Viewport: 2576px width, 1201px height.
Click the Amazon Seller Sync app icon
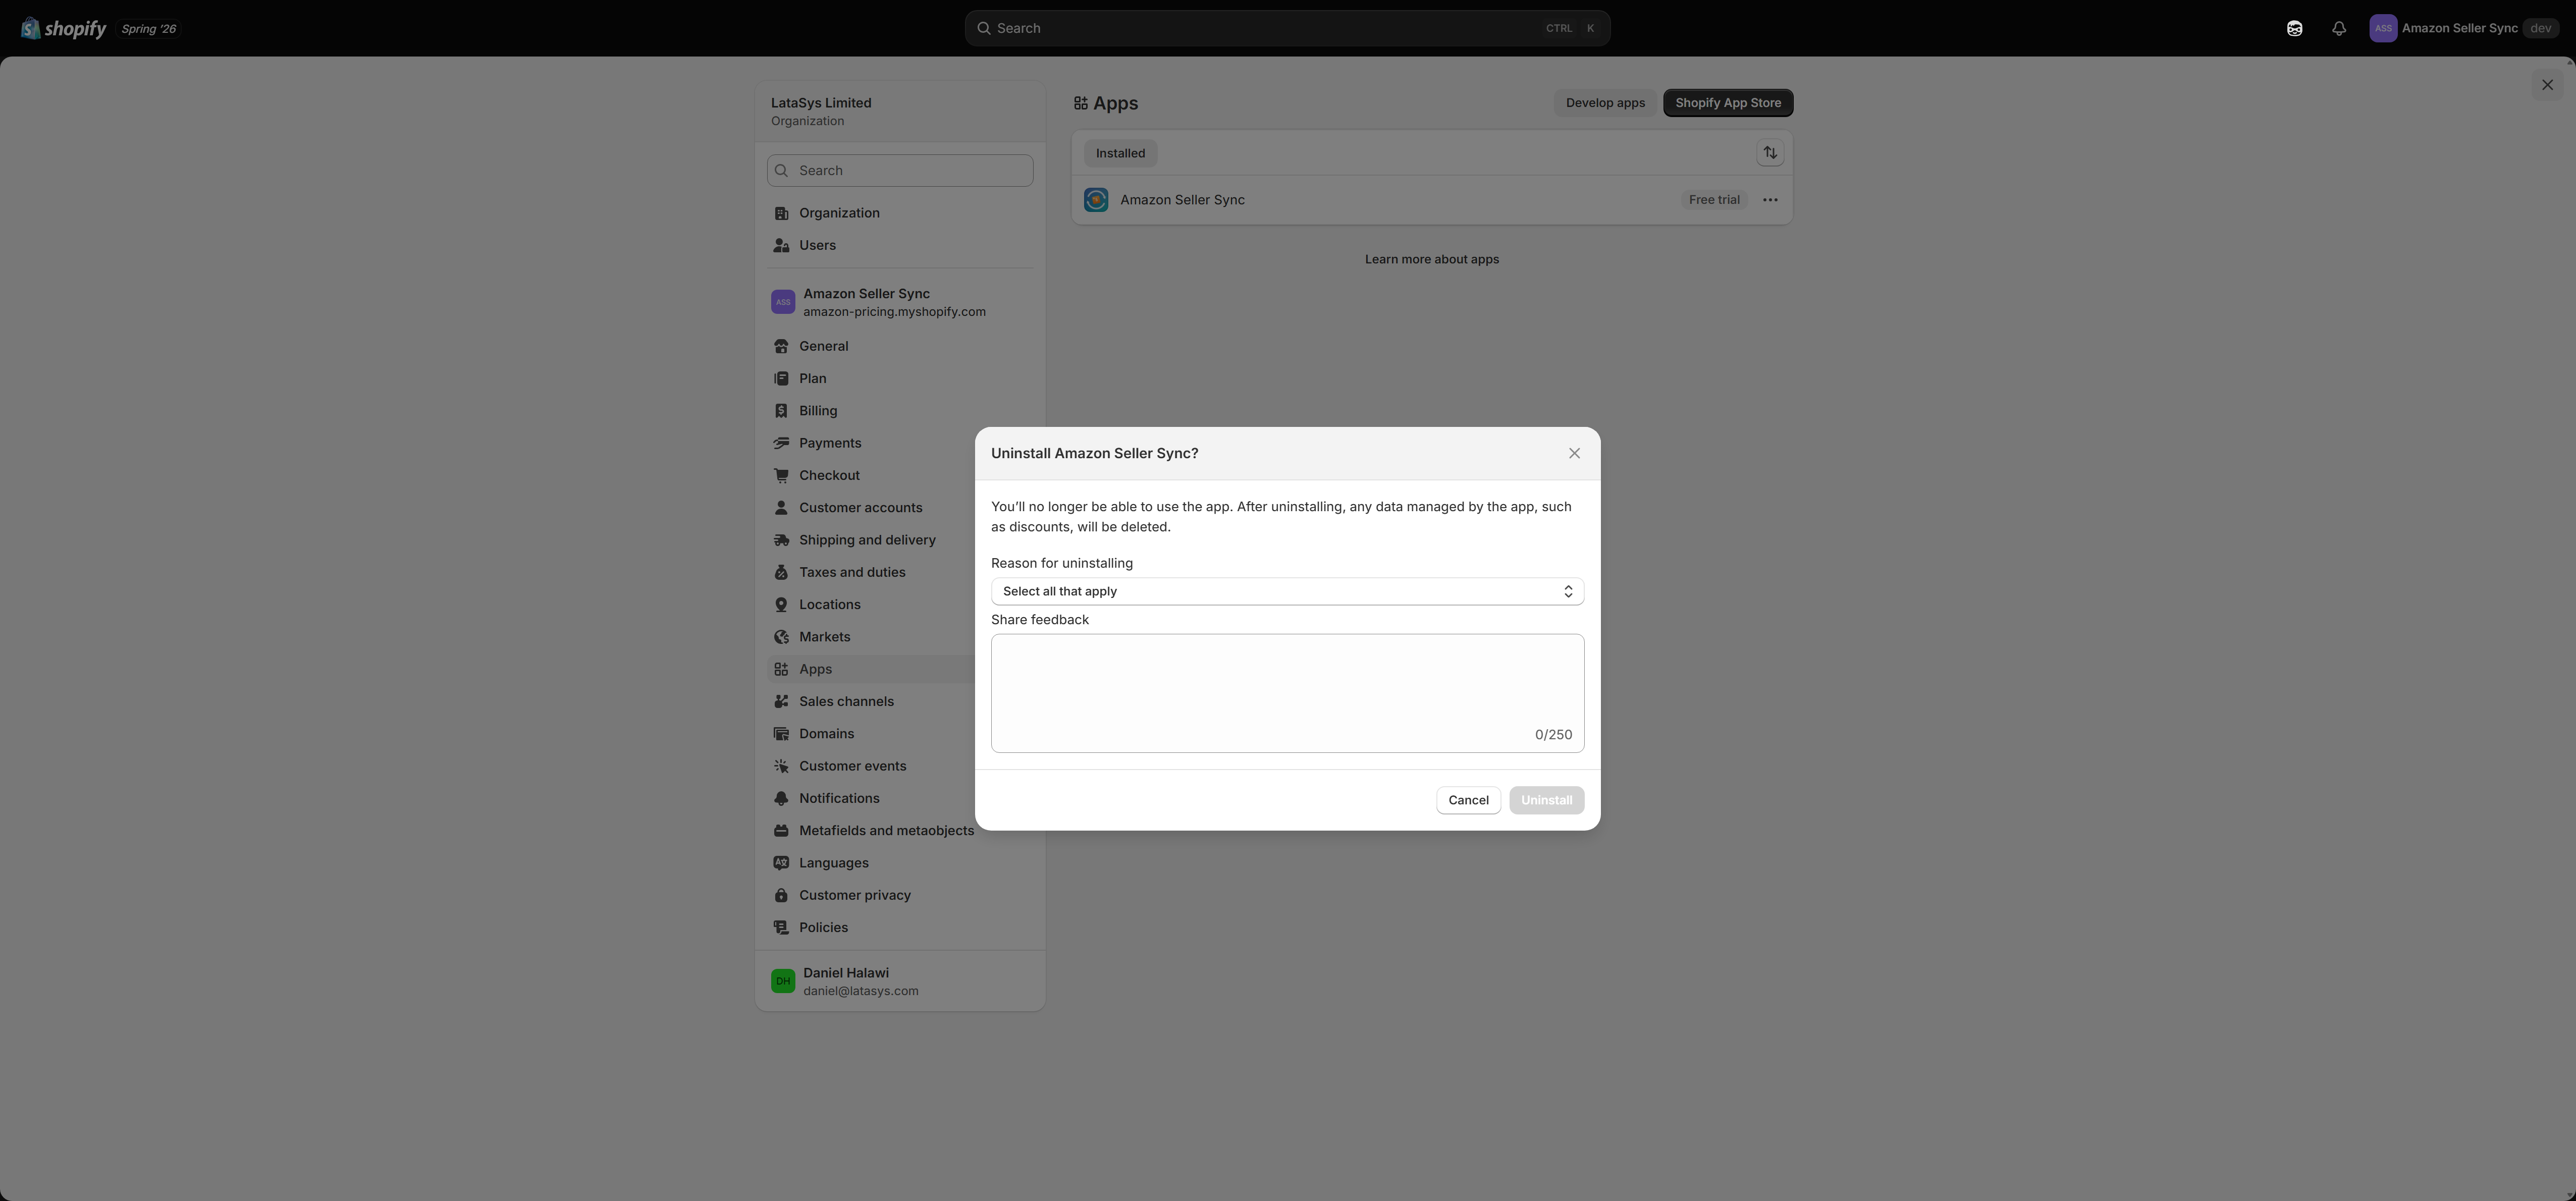(1096, 200)
